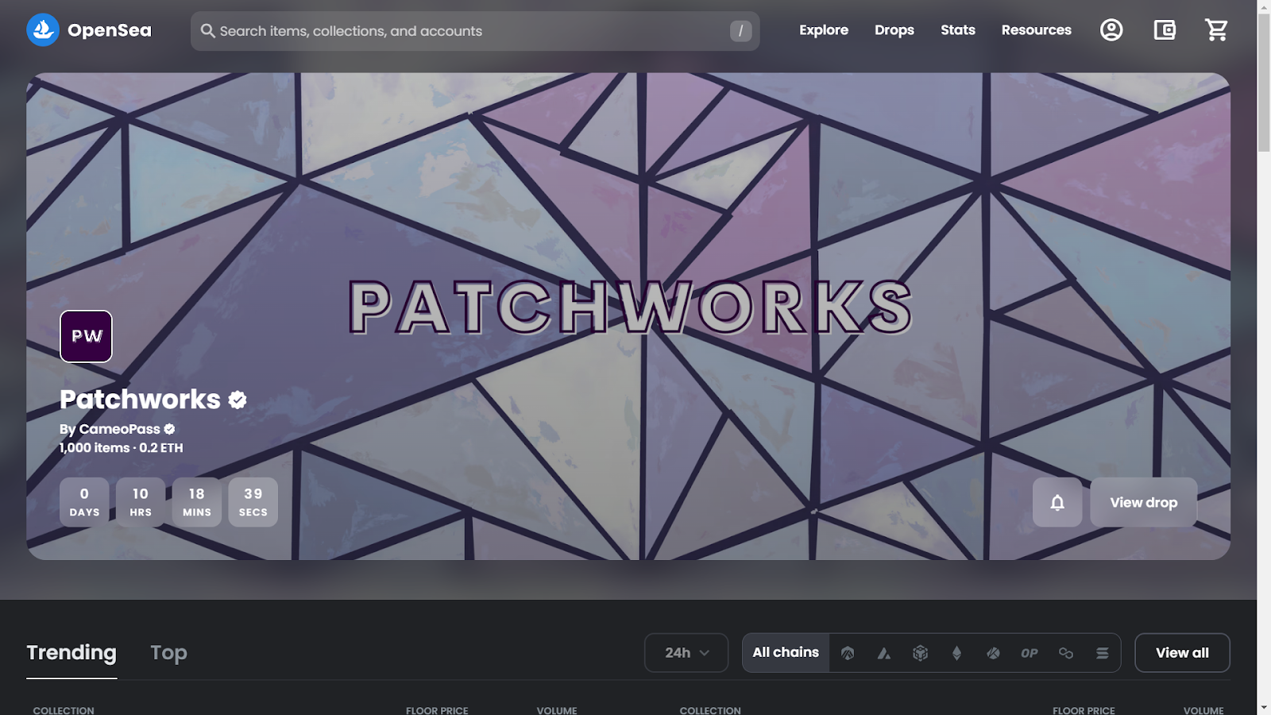Image resolution: width=1271 pixels, height=715 pixels.
Task: Filter by the Polygon chain icon
Action: click(1066, 653)
